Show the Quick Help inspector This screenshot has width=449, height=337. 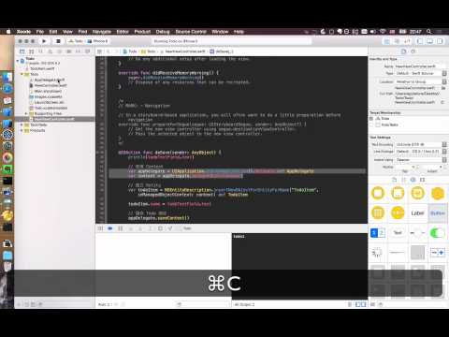point(413,51)
